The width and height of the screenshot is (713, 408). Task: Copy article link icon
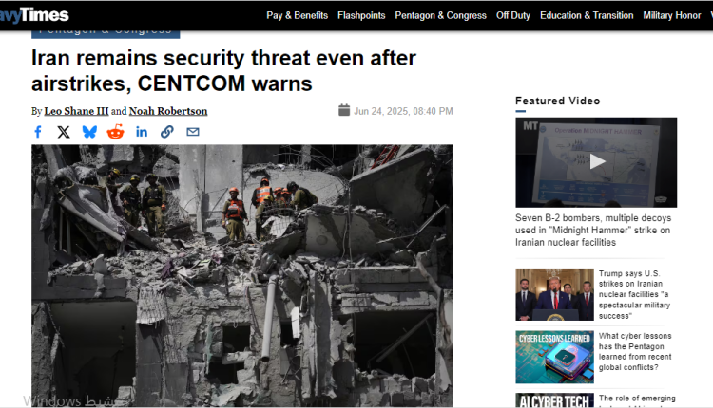coord(167,132)
